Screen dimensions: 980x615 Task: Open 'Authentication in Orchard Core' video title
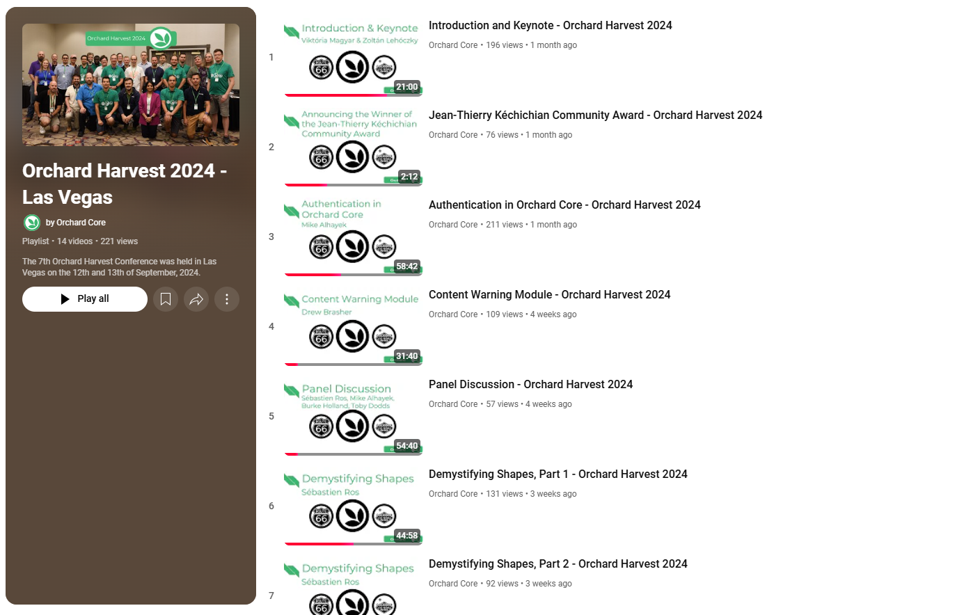[564, 205]
